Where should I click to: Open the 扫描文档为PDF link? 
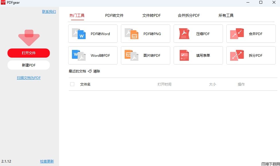point(29,78)
